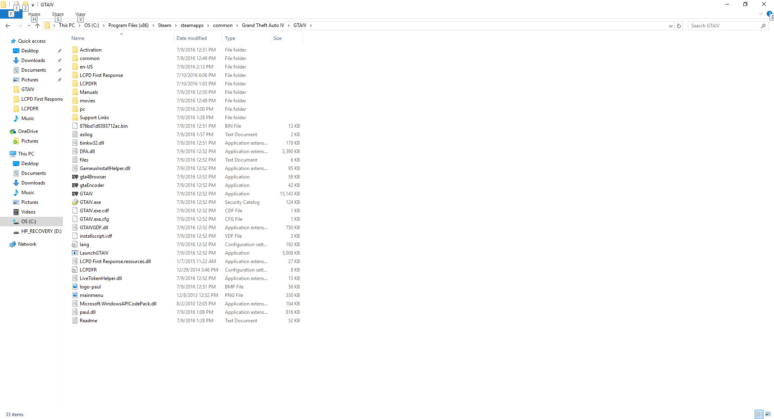Select Documents under This PC
The image size is (774, 419).
(x=33, y=173)
